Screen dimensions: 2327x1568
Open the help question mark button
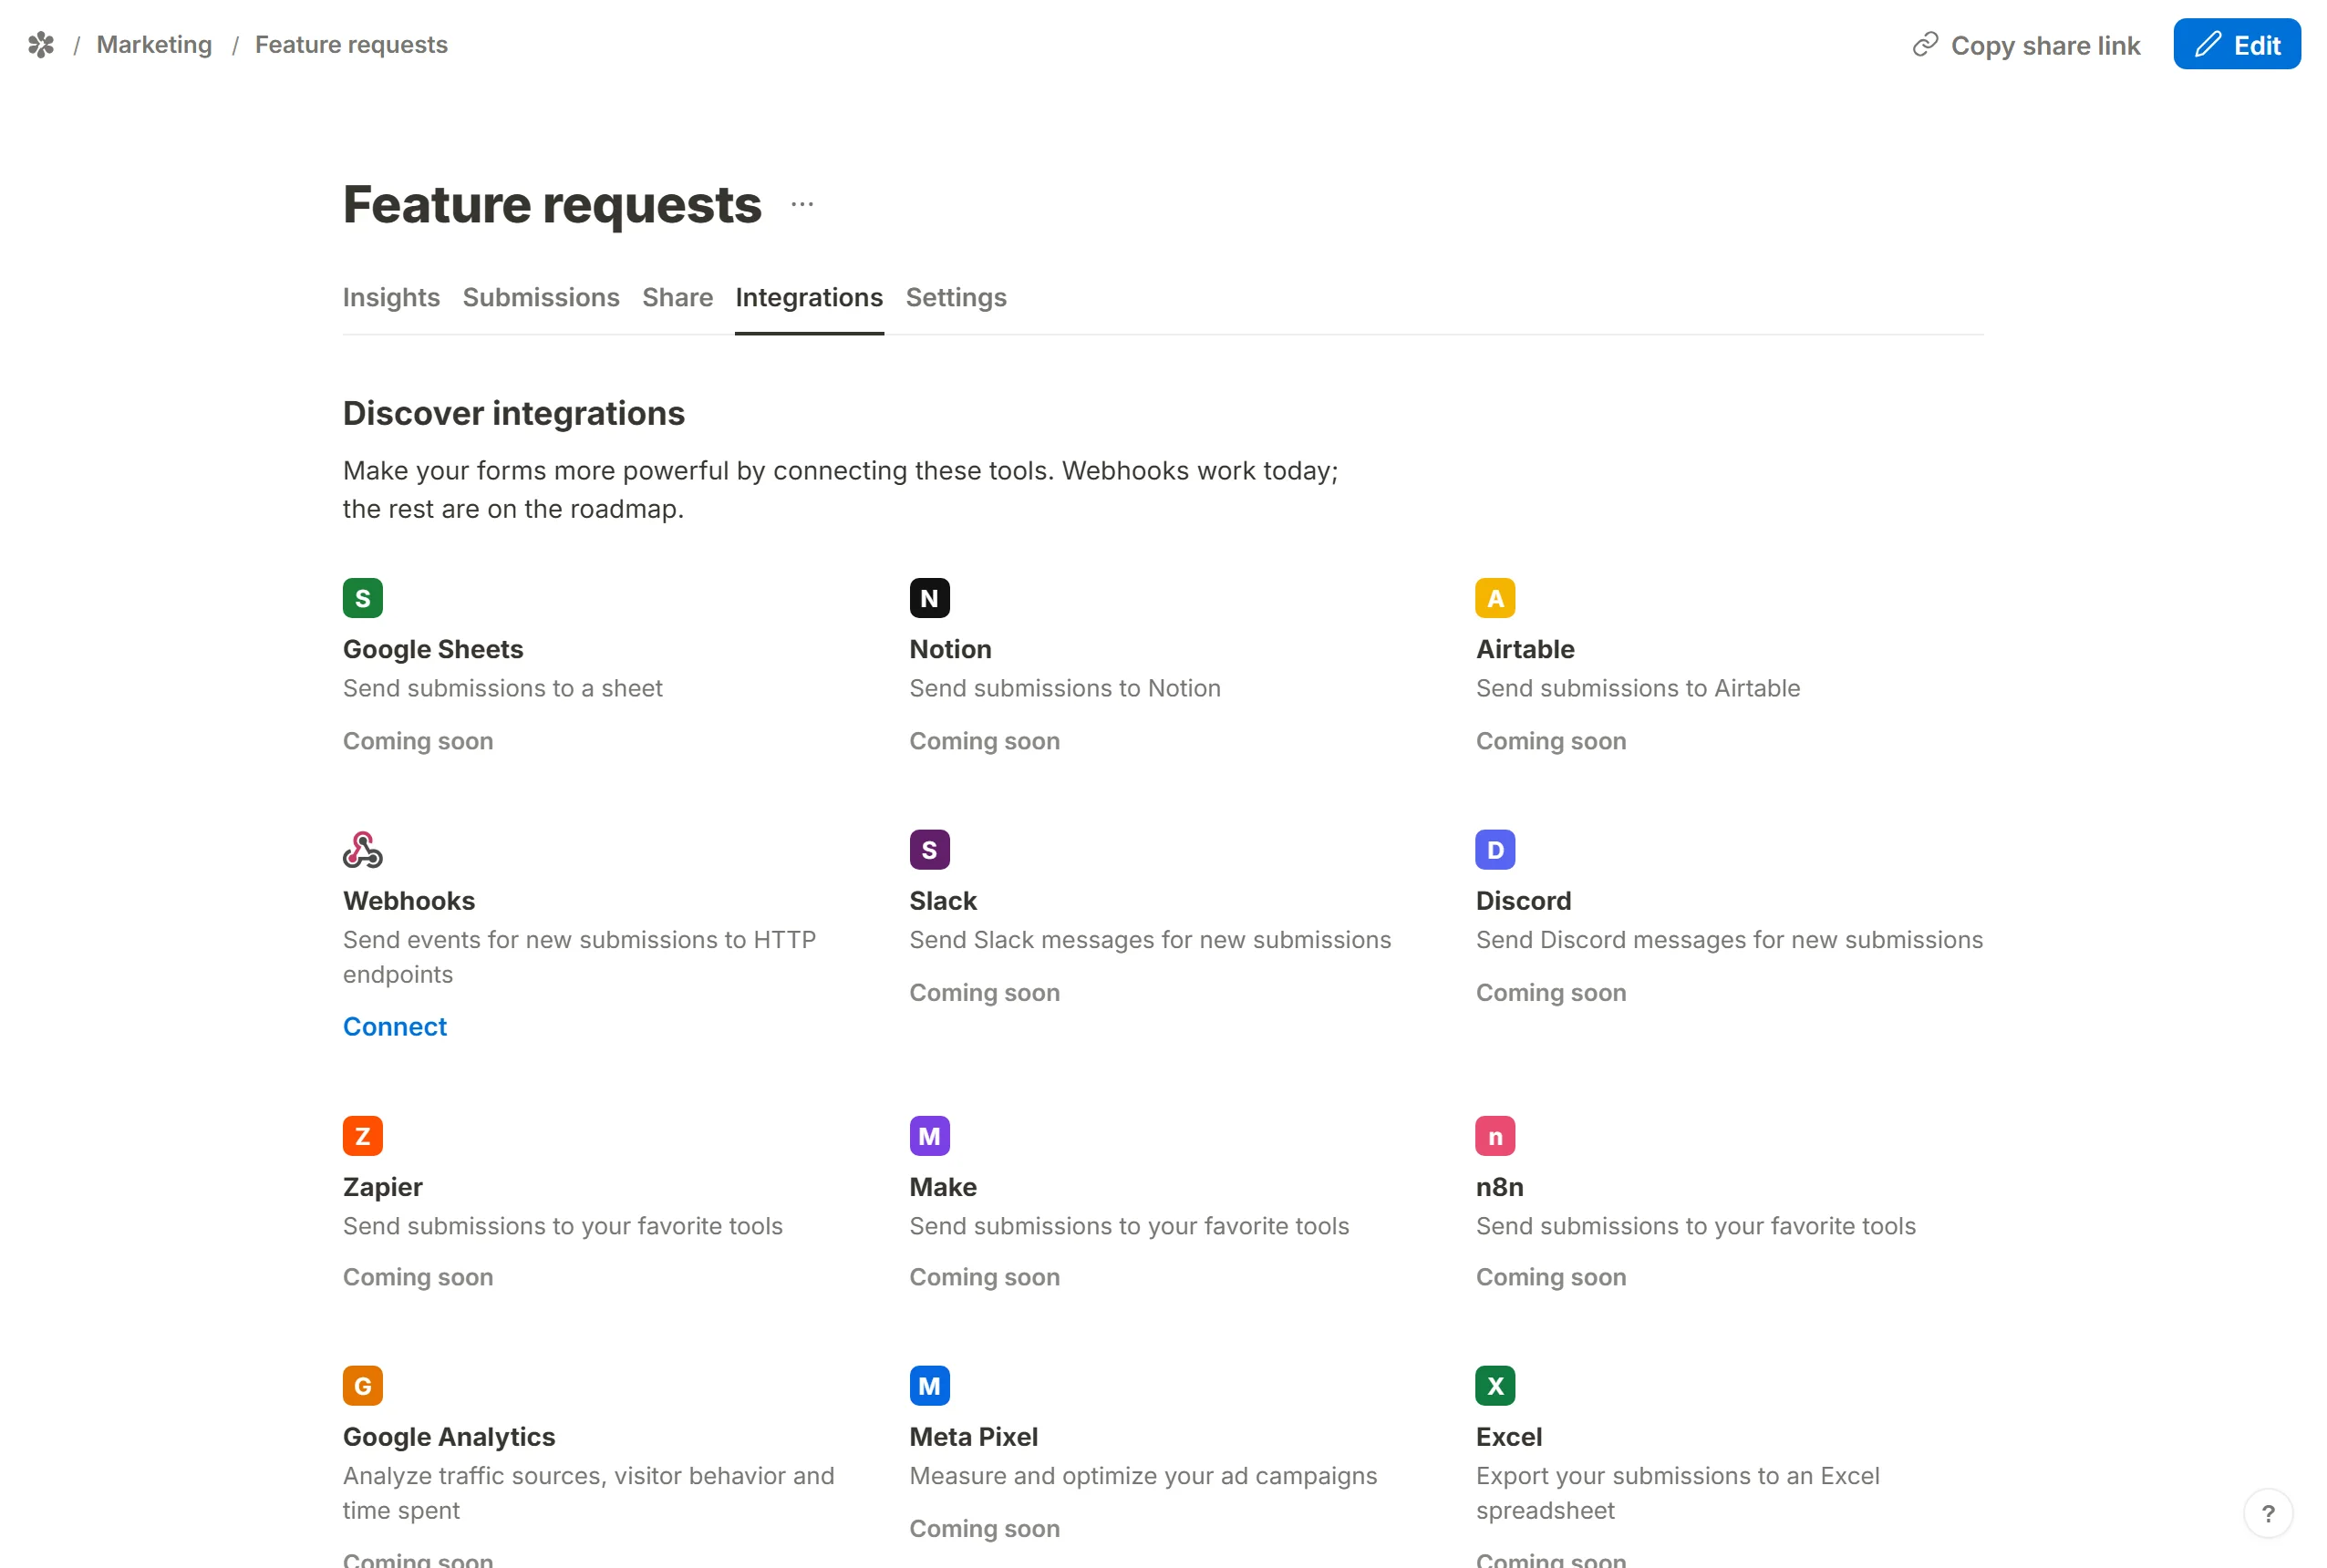click(x=2268, y=1513)
